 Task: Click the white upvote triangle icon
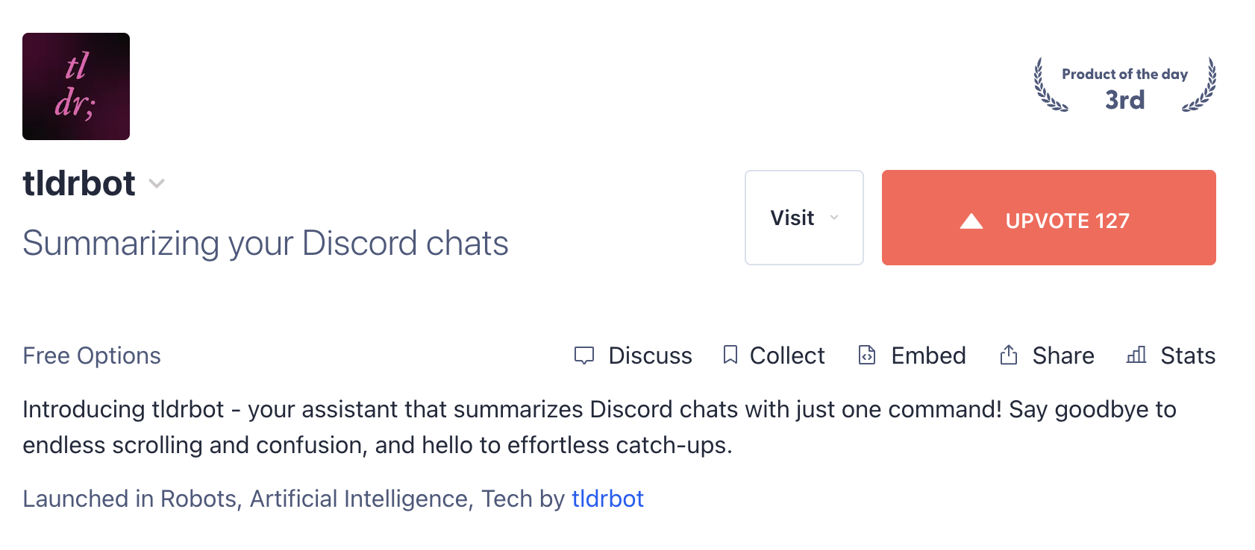point(971,221)
